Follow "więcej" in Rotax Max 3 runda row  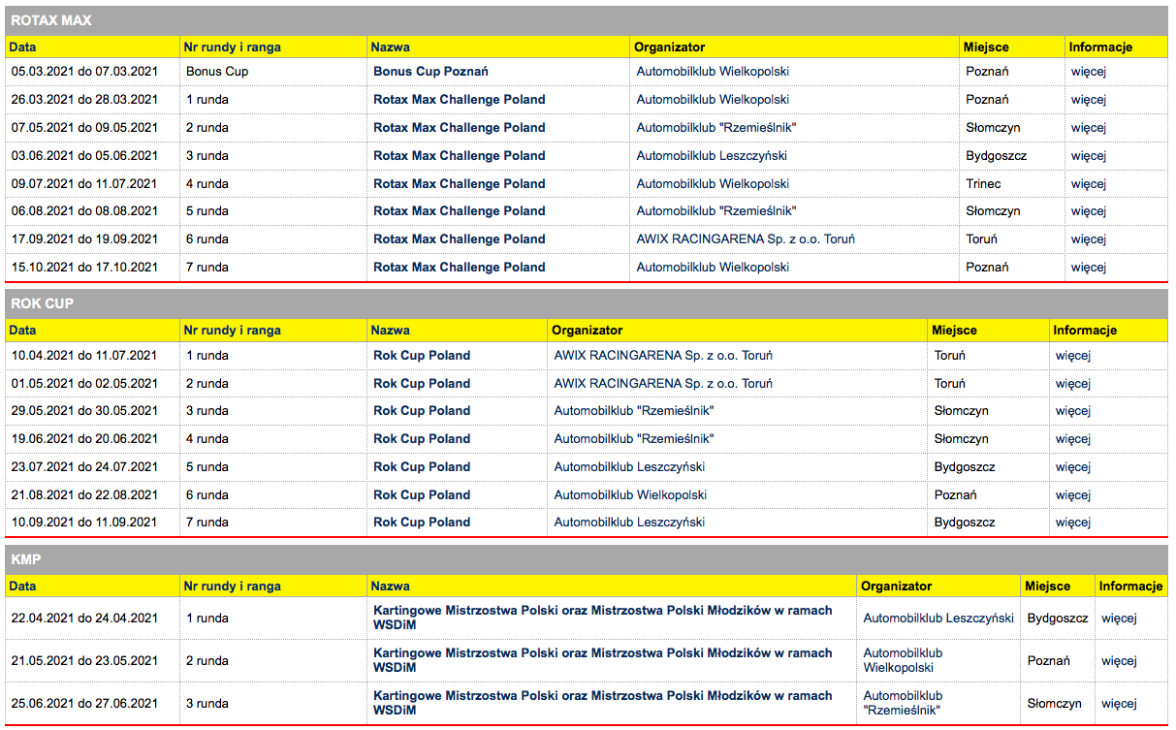tap(1089, 156)
